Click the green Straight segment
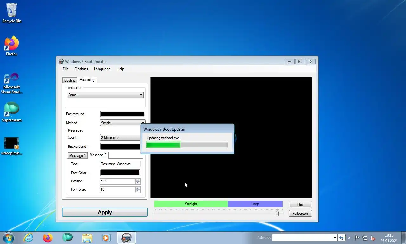 coord(191,204)
